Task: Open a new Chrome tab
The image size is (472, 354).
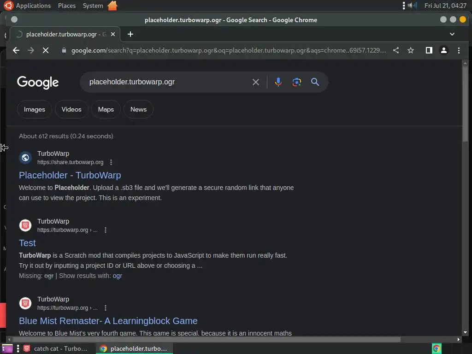Action: 130,34
